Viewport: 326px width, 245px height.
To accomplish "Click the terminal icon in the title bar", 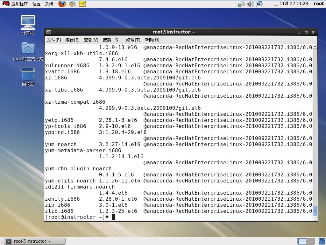I will pos(49,32).
